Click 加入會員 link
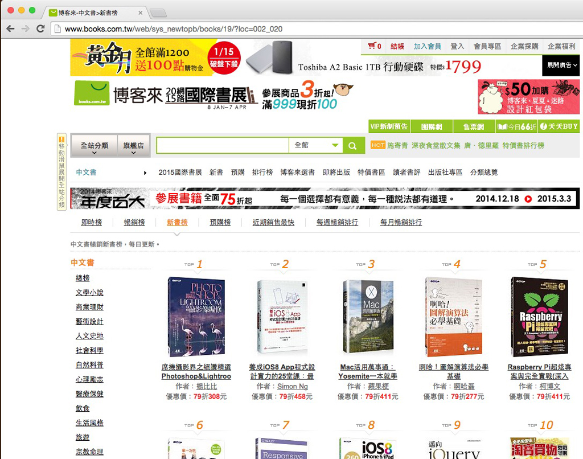583x459 pixels. tap(427, 46)
